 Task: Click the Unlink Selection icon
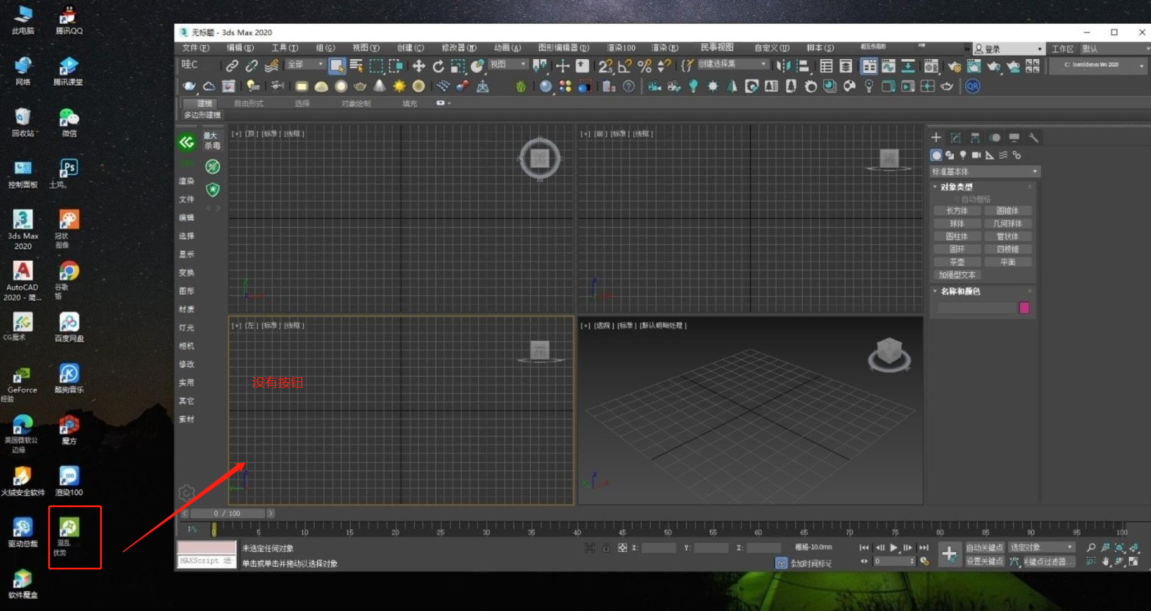pyautogui.click(x=251, y=66)
